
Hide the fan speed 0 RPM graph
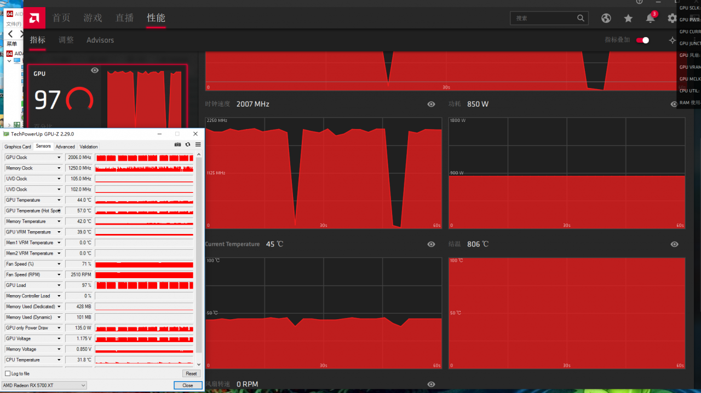coord(431,384)
